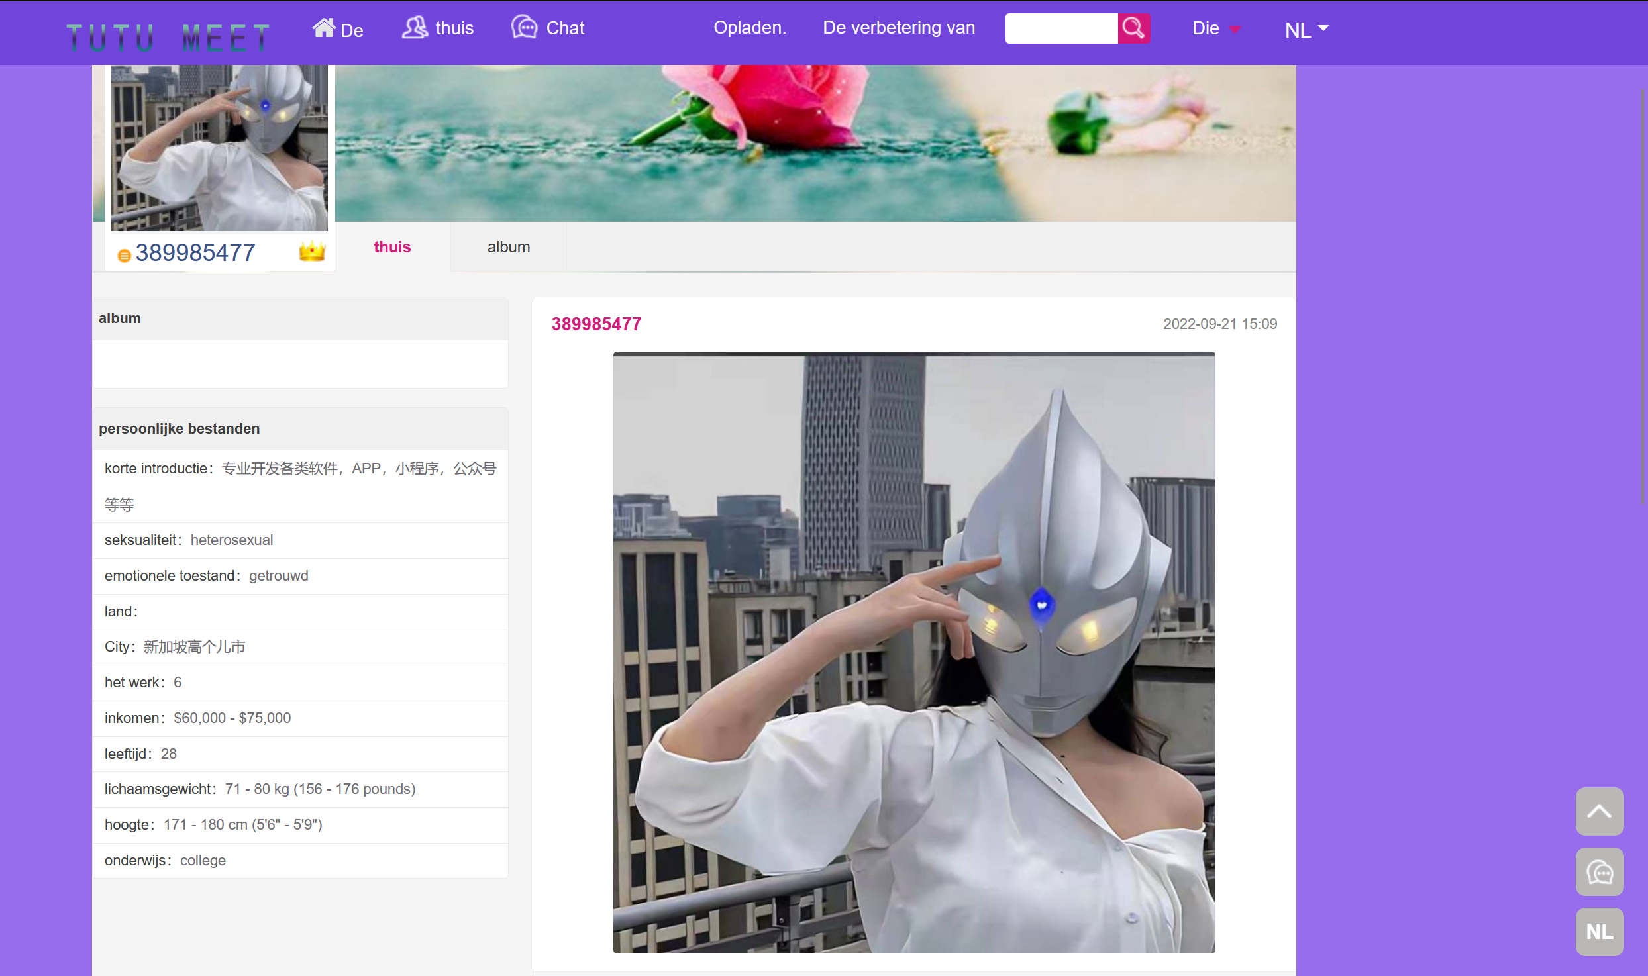Open Chat via speech bubble icon
Image resolution: width=1648 pixels, height=976 pixels.
click(x=524, y=28)
